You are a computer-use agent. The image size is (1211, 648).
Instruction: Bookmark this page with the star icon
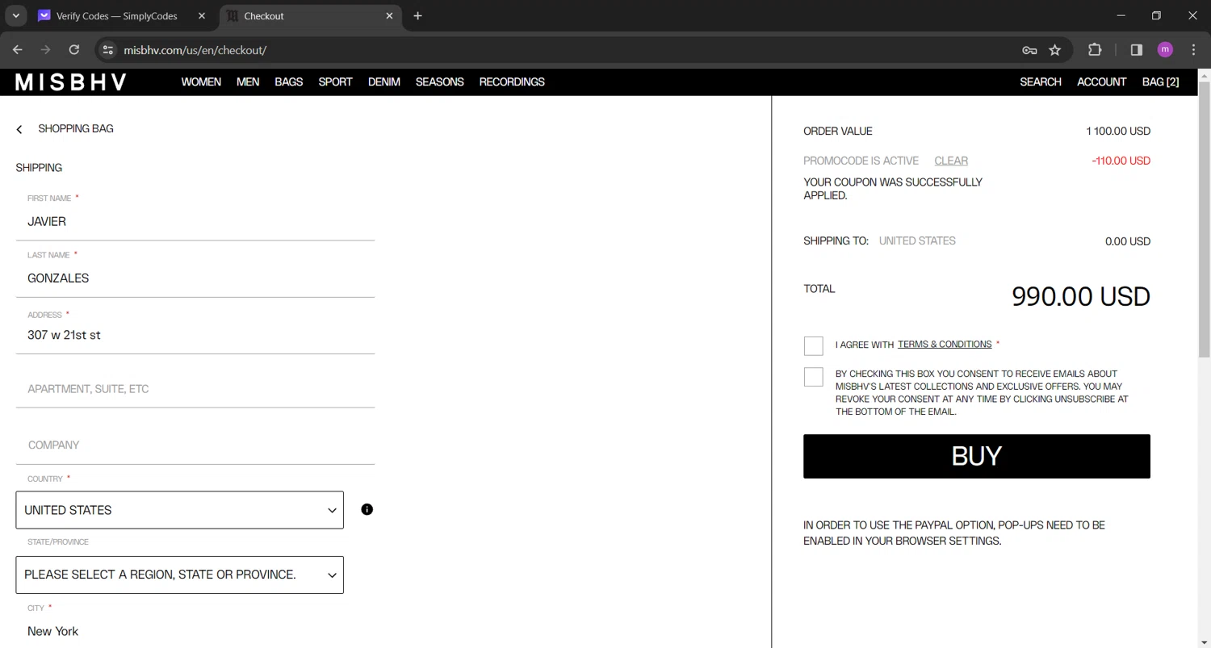pos(1054,50)
